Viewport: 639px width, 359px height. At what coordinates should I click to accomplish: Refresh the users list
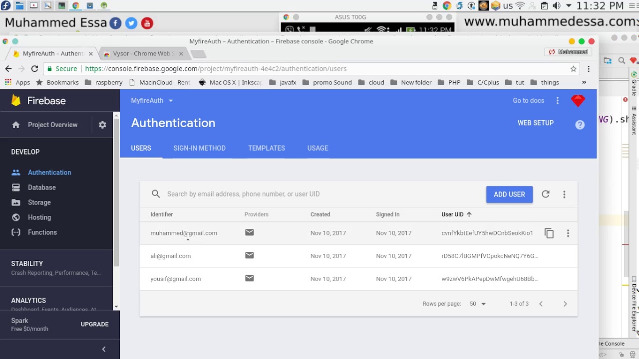pos(546,194)
